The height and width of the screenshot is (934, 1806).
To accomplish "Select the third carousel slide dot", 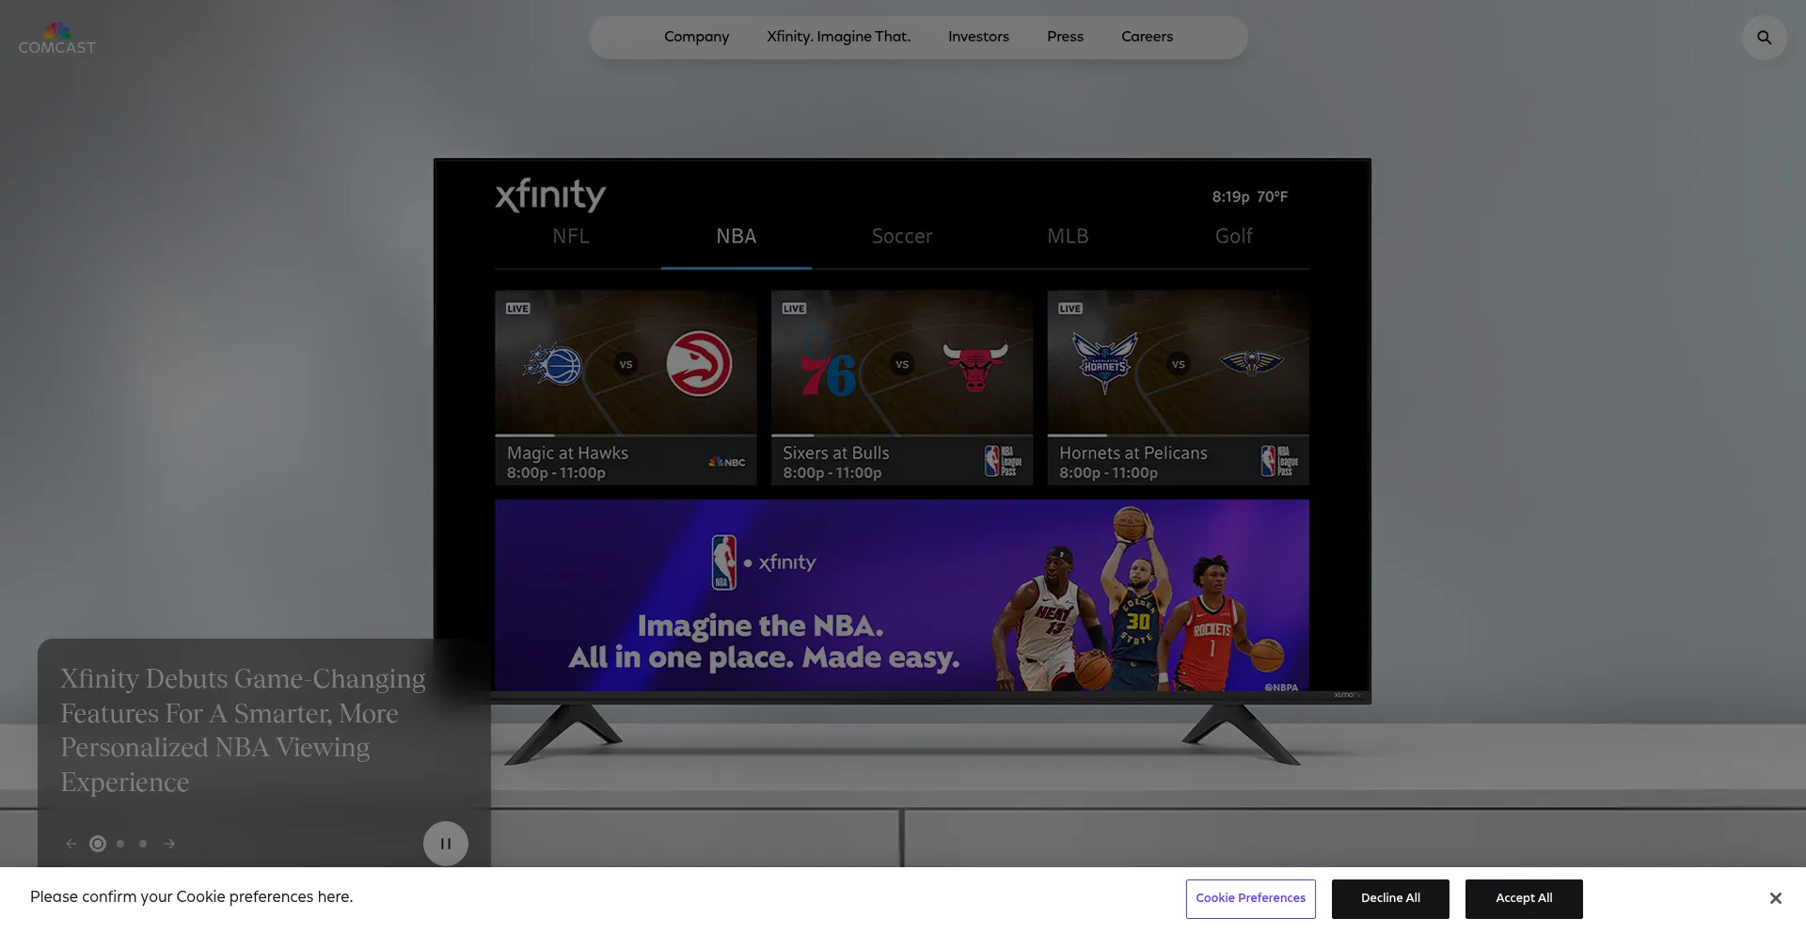I will pyautogui.click(x=143, y=844).
